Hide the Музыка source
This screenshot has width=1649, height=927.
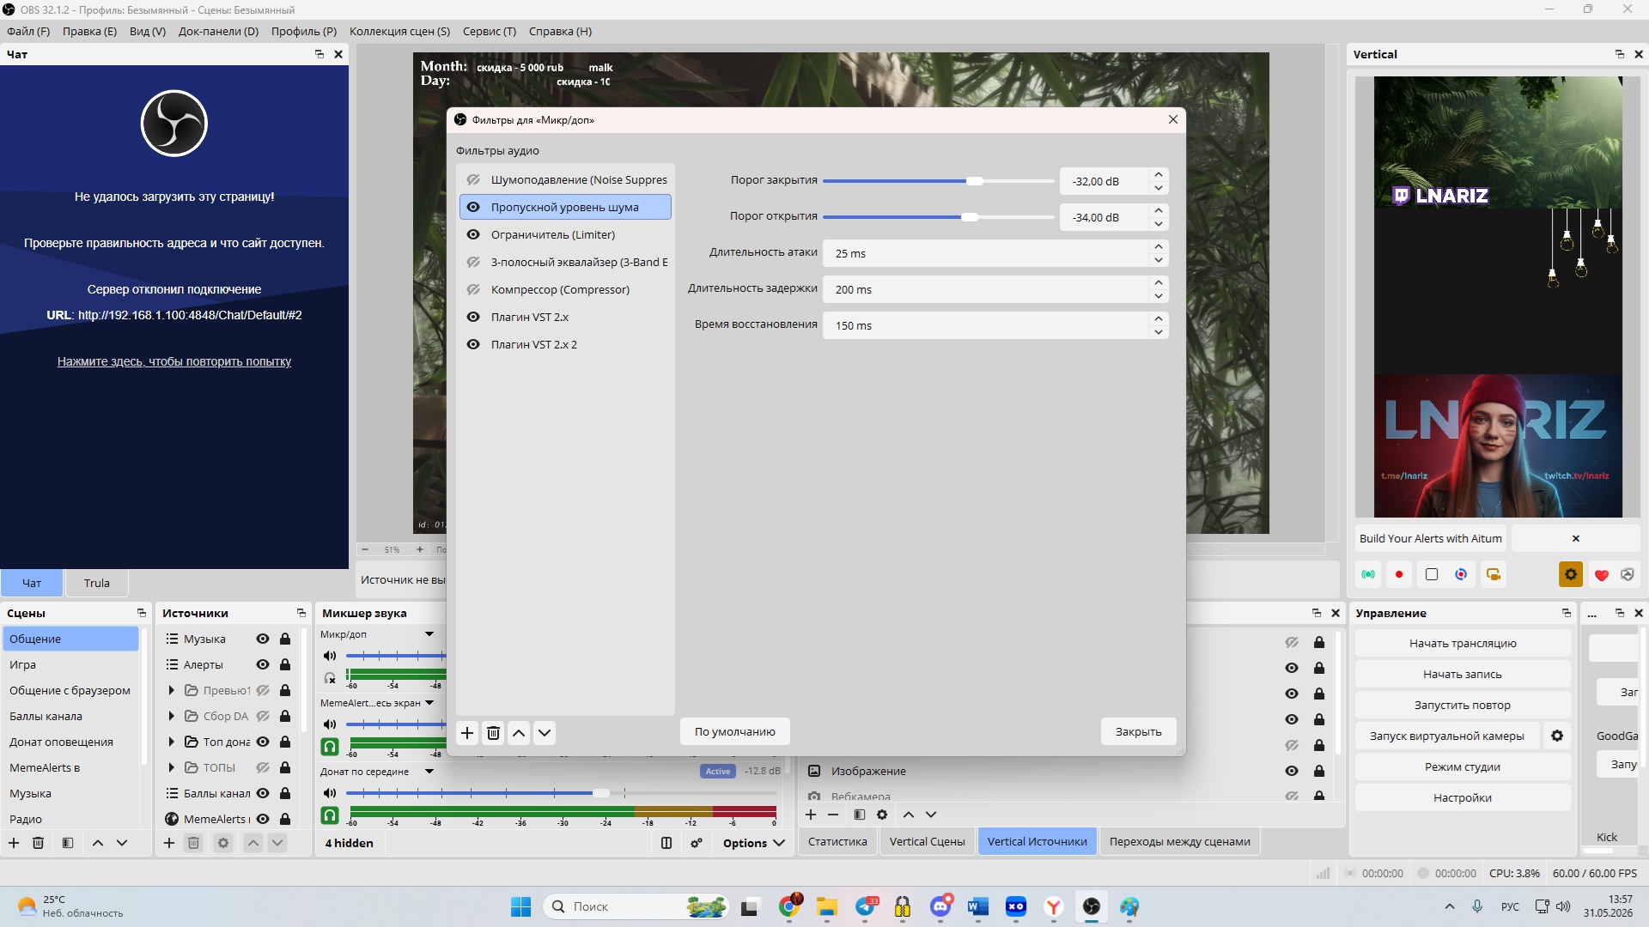point(263,639)
